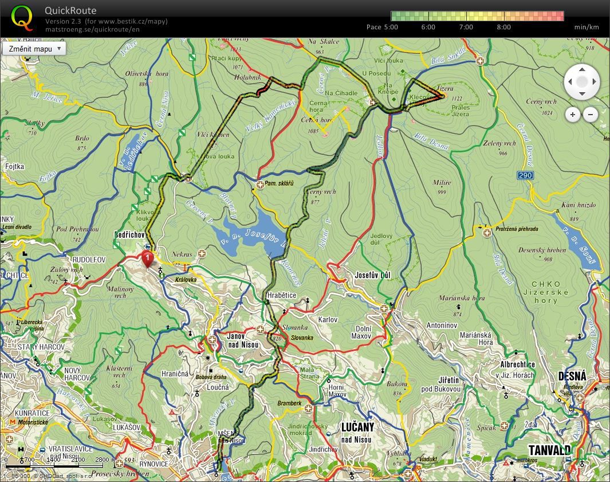This screenshot has height=482, width=610.
Task: Pan map down with arrow control
Action: click(x=582, y=93)
